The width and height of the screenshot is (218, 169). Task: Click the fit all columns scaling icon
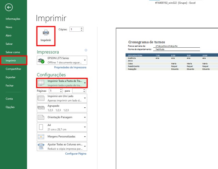pos(41,146)
